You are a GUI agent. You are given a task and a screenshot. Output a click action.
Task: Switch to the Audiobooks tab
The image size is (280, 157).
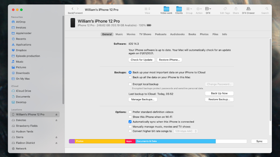click(177, 34)
